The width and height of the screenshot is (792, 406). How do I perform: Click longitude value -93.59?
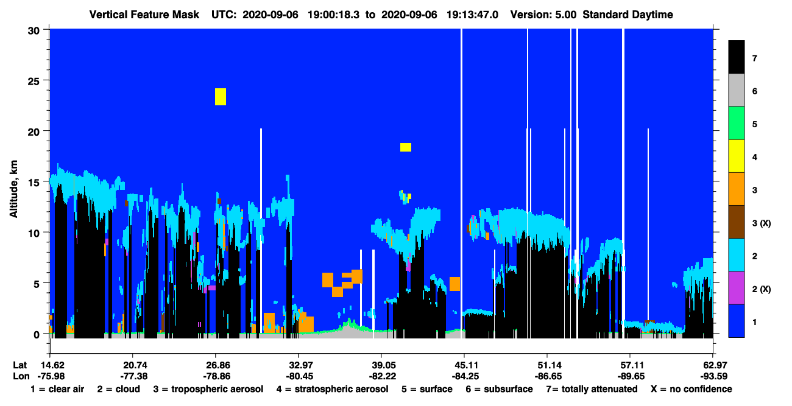713,376
